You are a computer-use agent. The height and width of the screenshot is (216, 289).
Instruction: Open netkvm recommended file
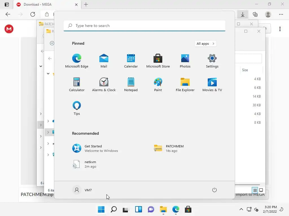[84, 164]
